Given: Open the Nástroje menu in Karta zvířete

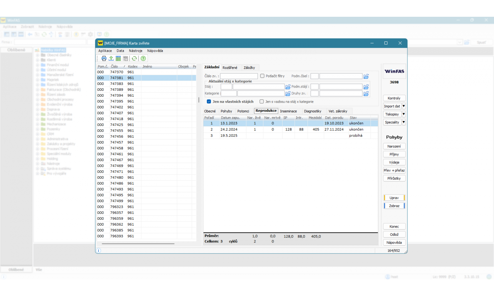Looking at the screenshot, I should (x=135, y=51).
